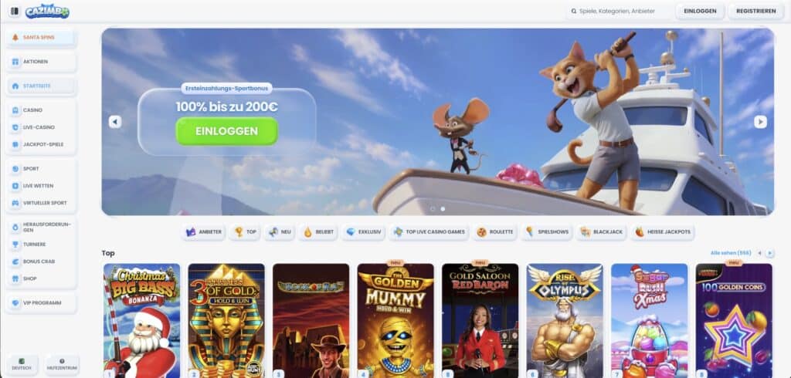Click the green Einloggen banner button
791x378 pixels.
point(226,131)
